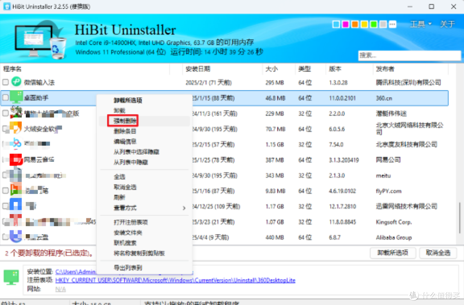The image size is (464, 305).
Task: Click the 搜索 search input field
Action: 409,55
